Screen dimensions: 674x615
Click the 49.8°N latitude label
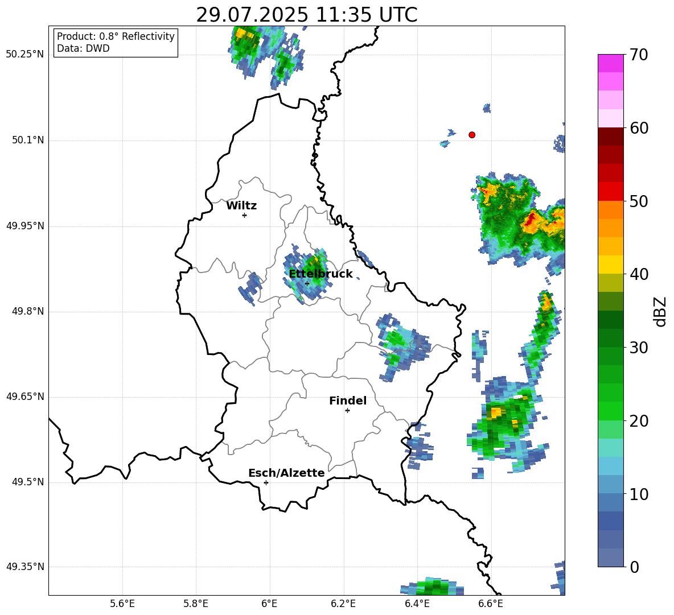click(x=28, y=311)
